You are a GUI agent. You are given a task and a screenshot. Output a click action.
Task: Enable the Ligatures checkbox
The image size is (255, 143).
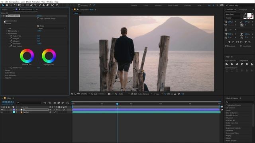point(226,46)
